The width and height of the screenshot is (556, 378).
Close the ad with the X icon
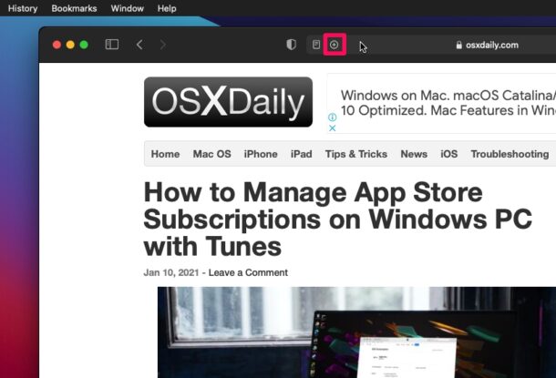point(333,128)
